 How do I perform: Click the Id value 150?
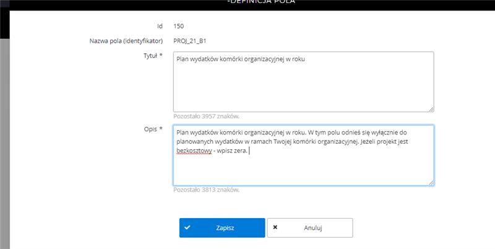click(x=178, y=26)
